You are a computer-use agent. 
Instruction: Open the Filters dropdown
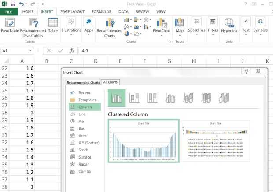tap(213, 26)
